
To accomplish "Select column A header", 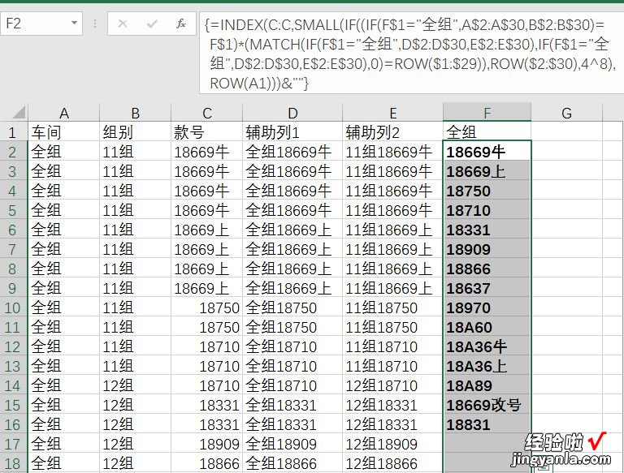I will 63,114.
